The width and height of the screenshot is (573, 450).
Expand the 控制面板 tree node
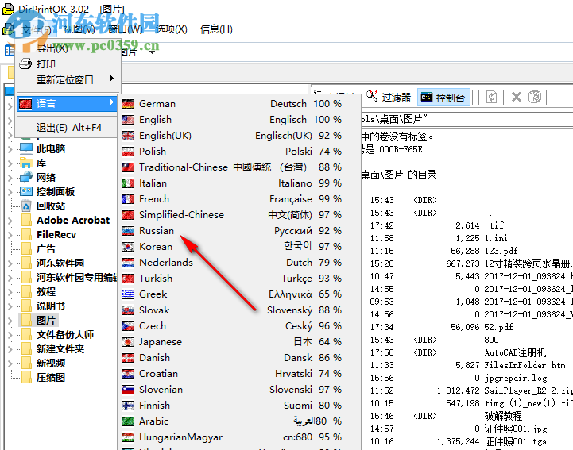tap(10, 192)
